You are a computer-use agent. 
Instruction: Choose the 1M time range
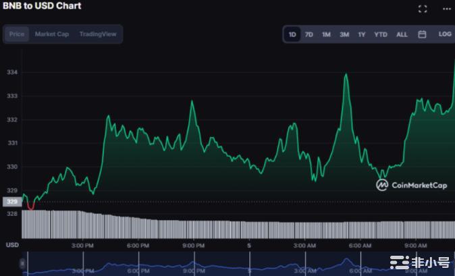(x=326, y=34)
